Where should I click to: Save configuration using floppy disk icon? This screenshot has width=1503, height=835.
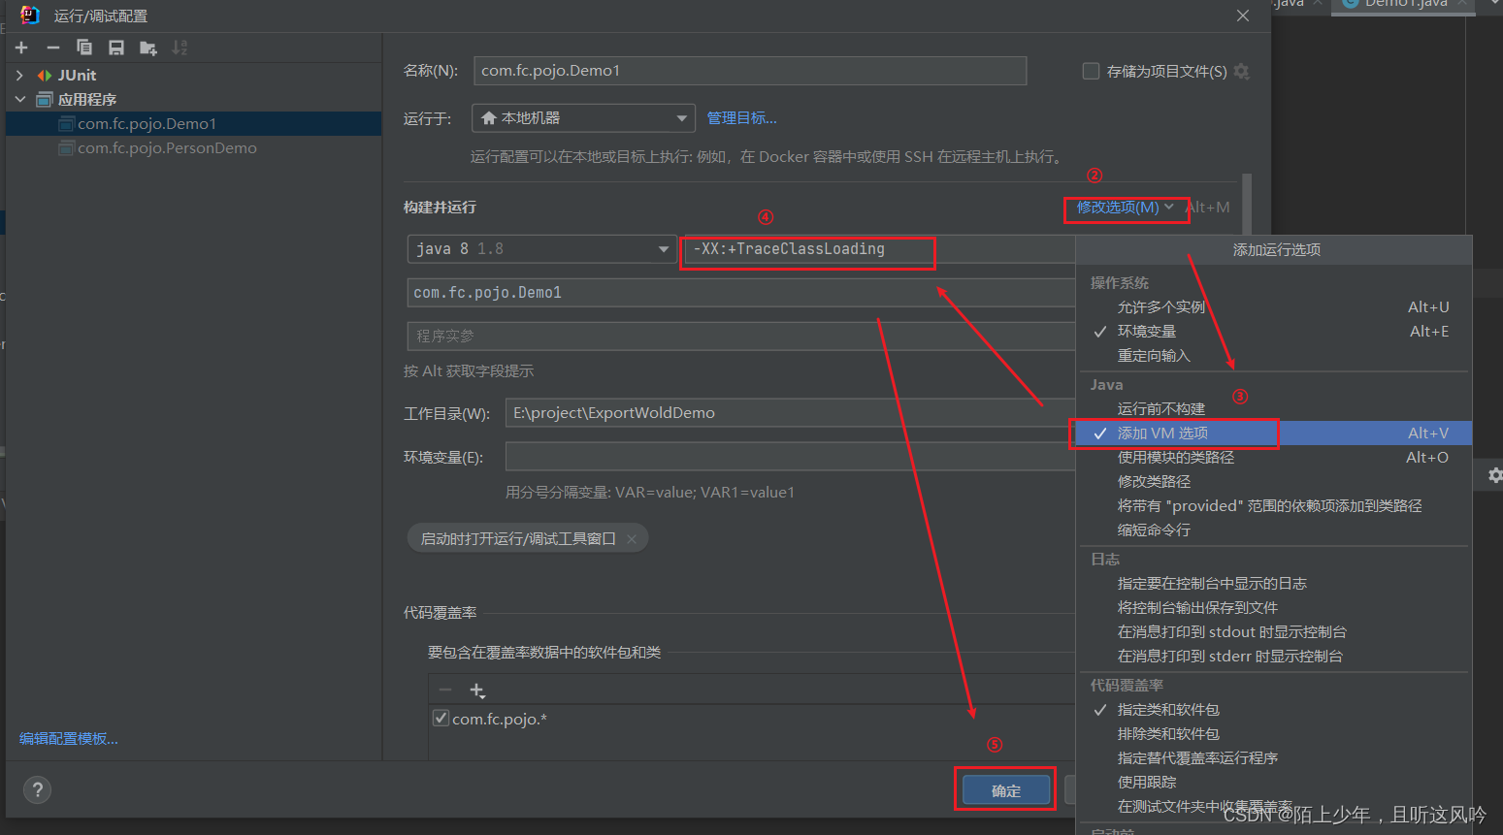(x=116, y=48)
